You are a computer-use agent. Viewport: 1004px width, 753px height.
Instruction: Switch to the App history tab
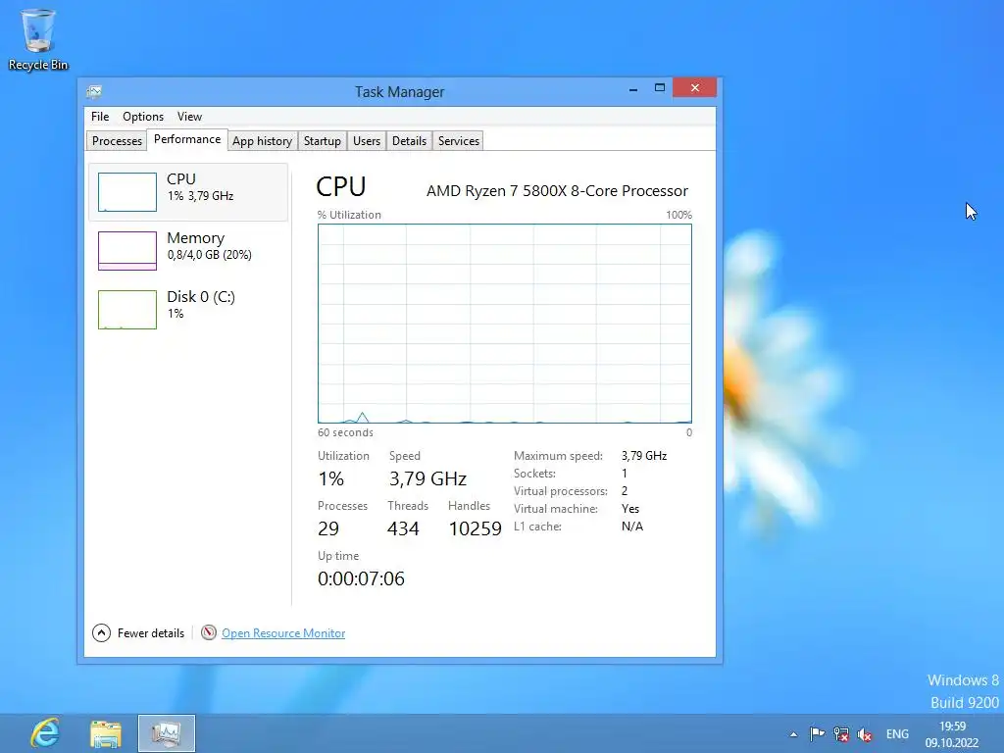click(x=262, y=141)
